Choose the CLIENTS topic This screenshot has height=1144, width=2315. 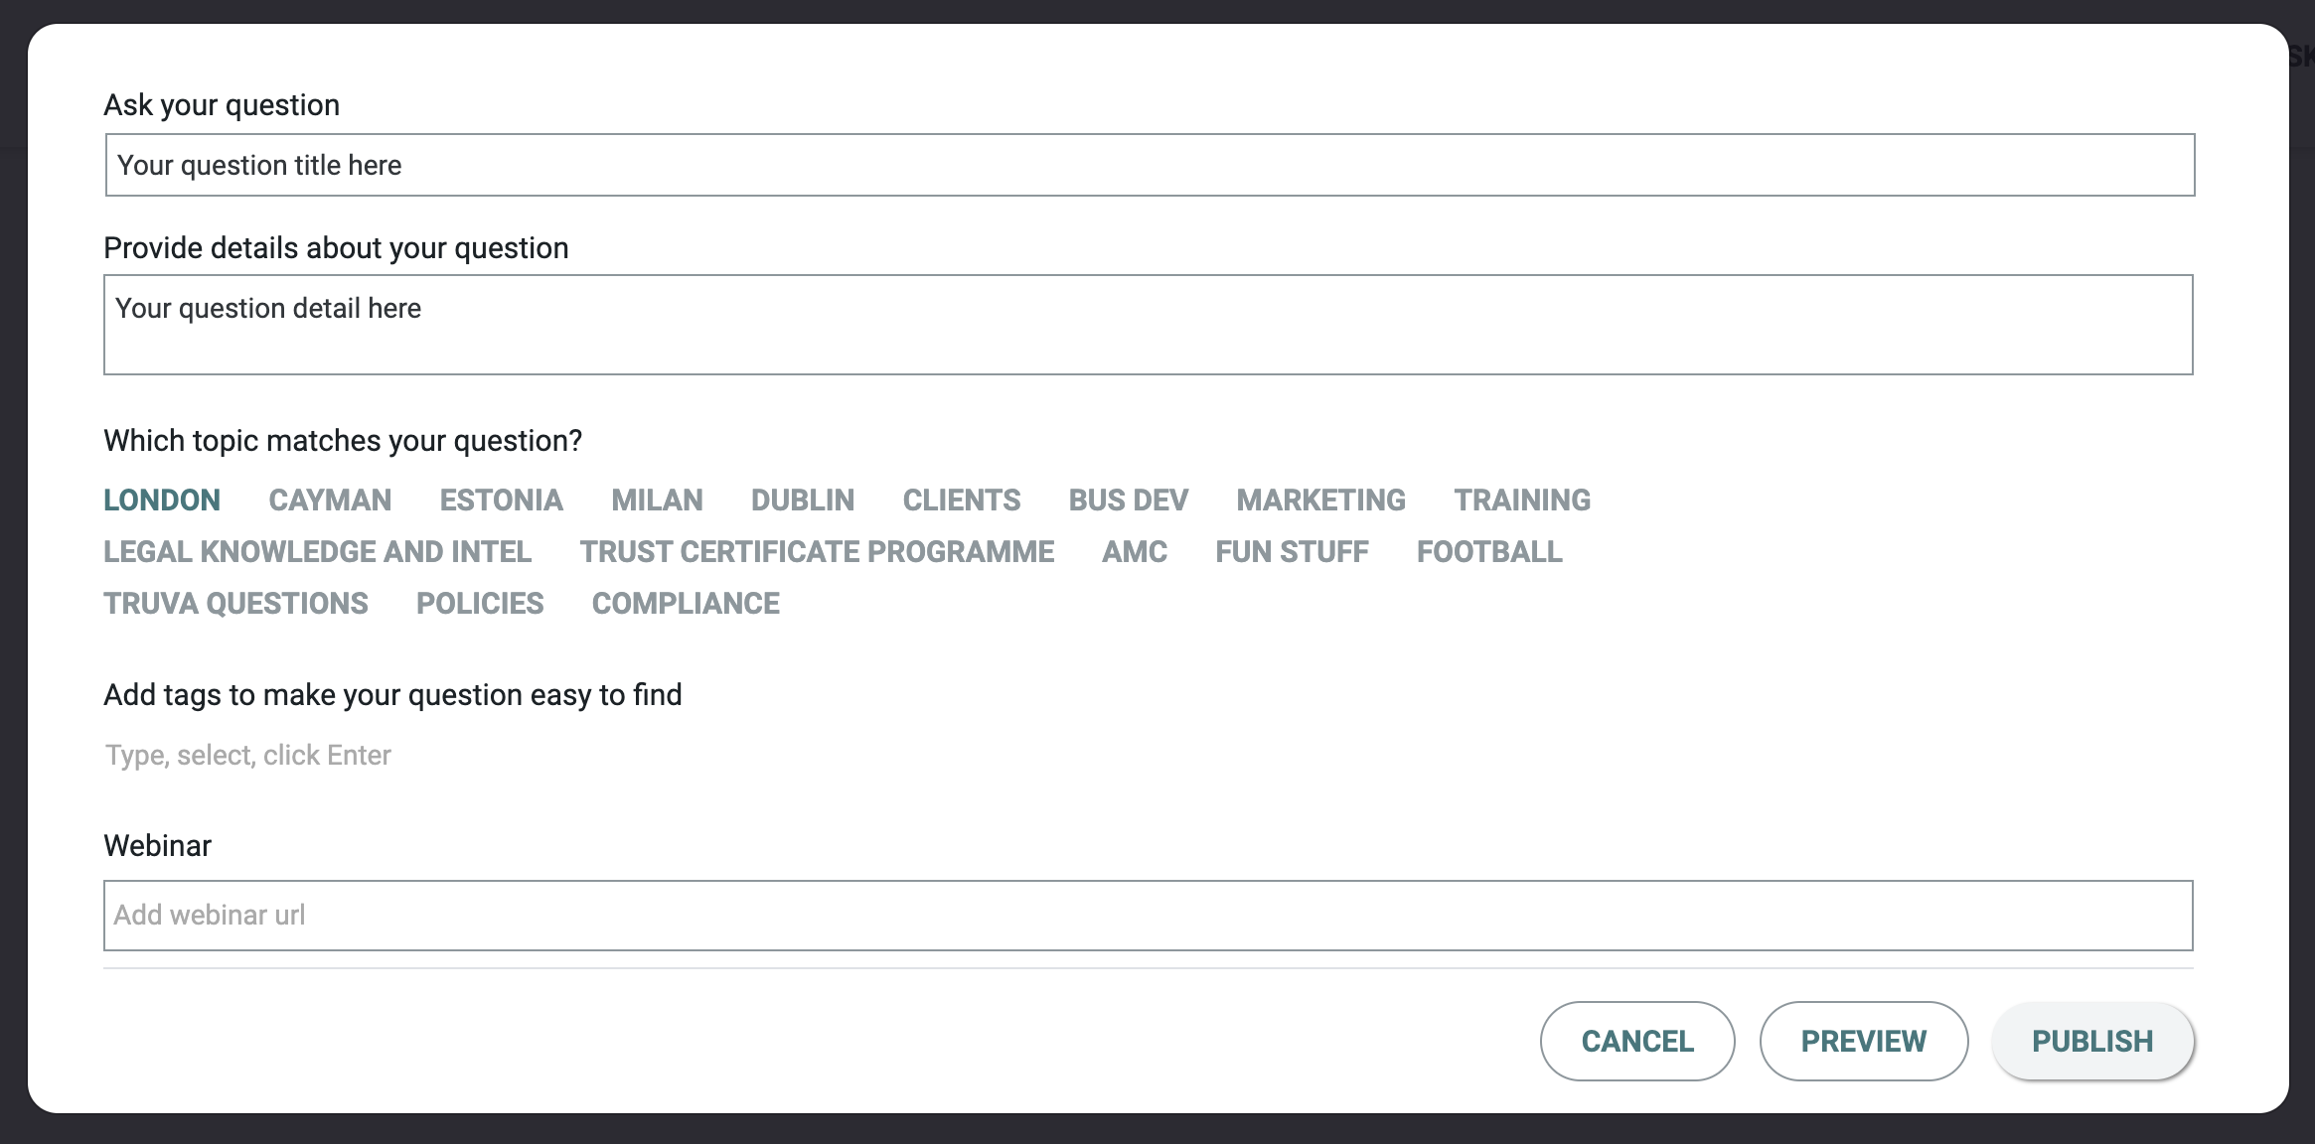click(961, 500)
